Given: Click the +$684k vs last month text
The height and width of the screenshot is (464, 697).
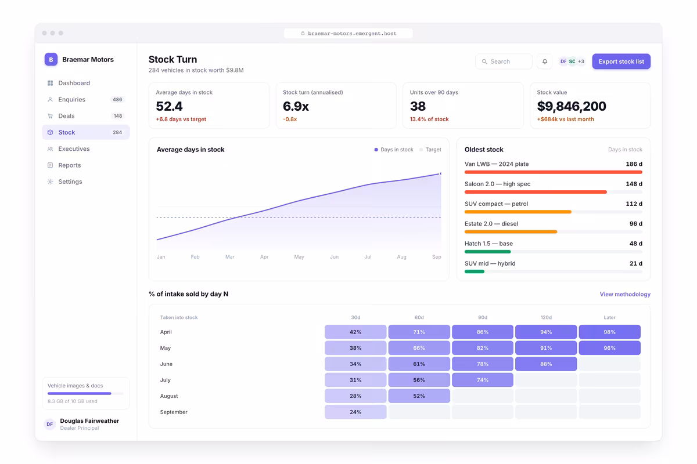Looking at the screenshot, I should tap(566, 119).
